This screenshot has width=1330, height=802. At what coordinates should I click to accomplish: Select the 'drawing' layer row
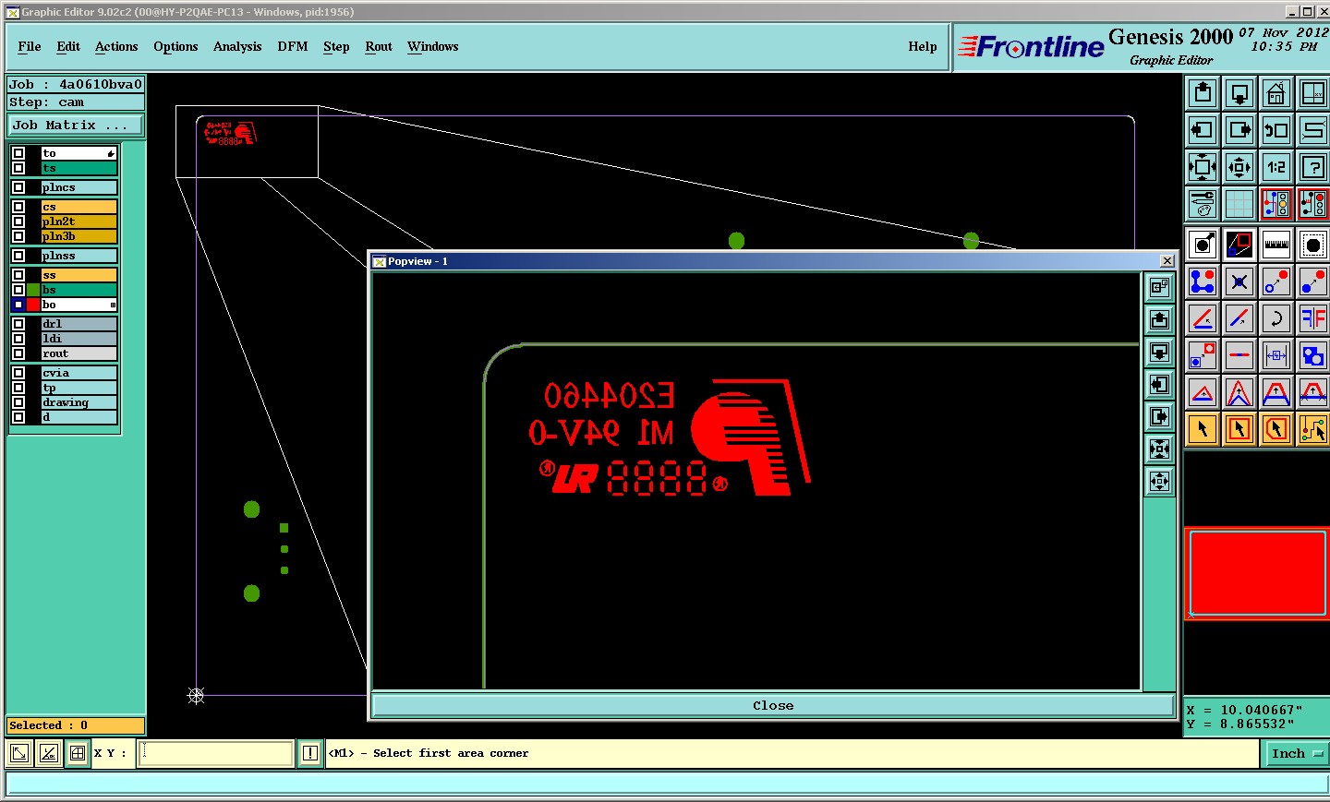click(x=79, y=402)
